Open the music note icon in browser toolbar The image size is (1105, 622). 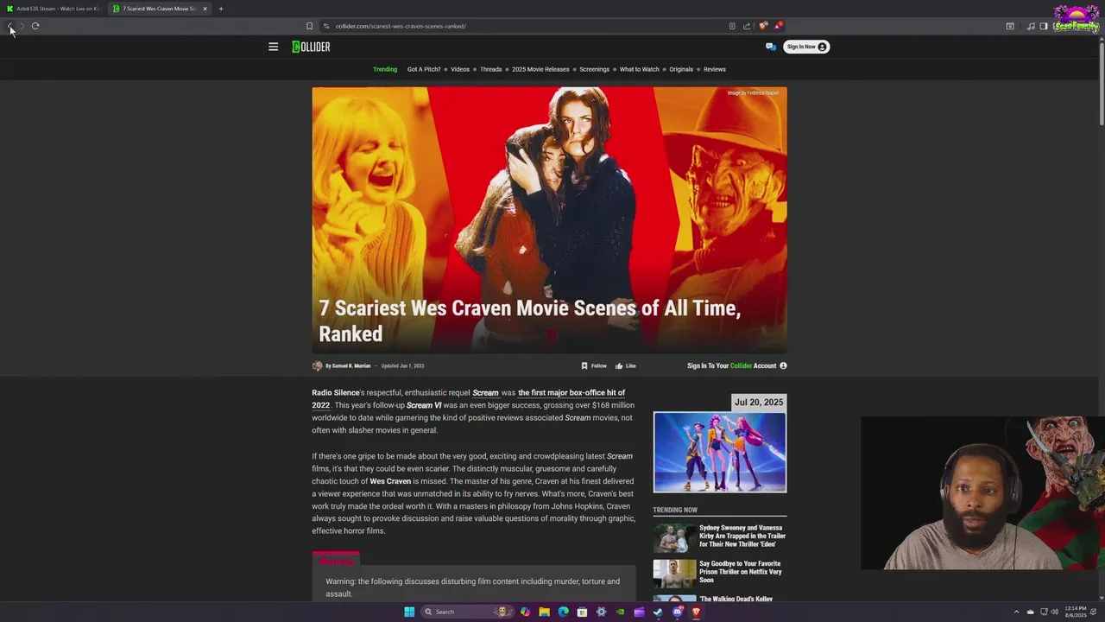(1031, 26)
